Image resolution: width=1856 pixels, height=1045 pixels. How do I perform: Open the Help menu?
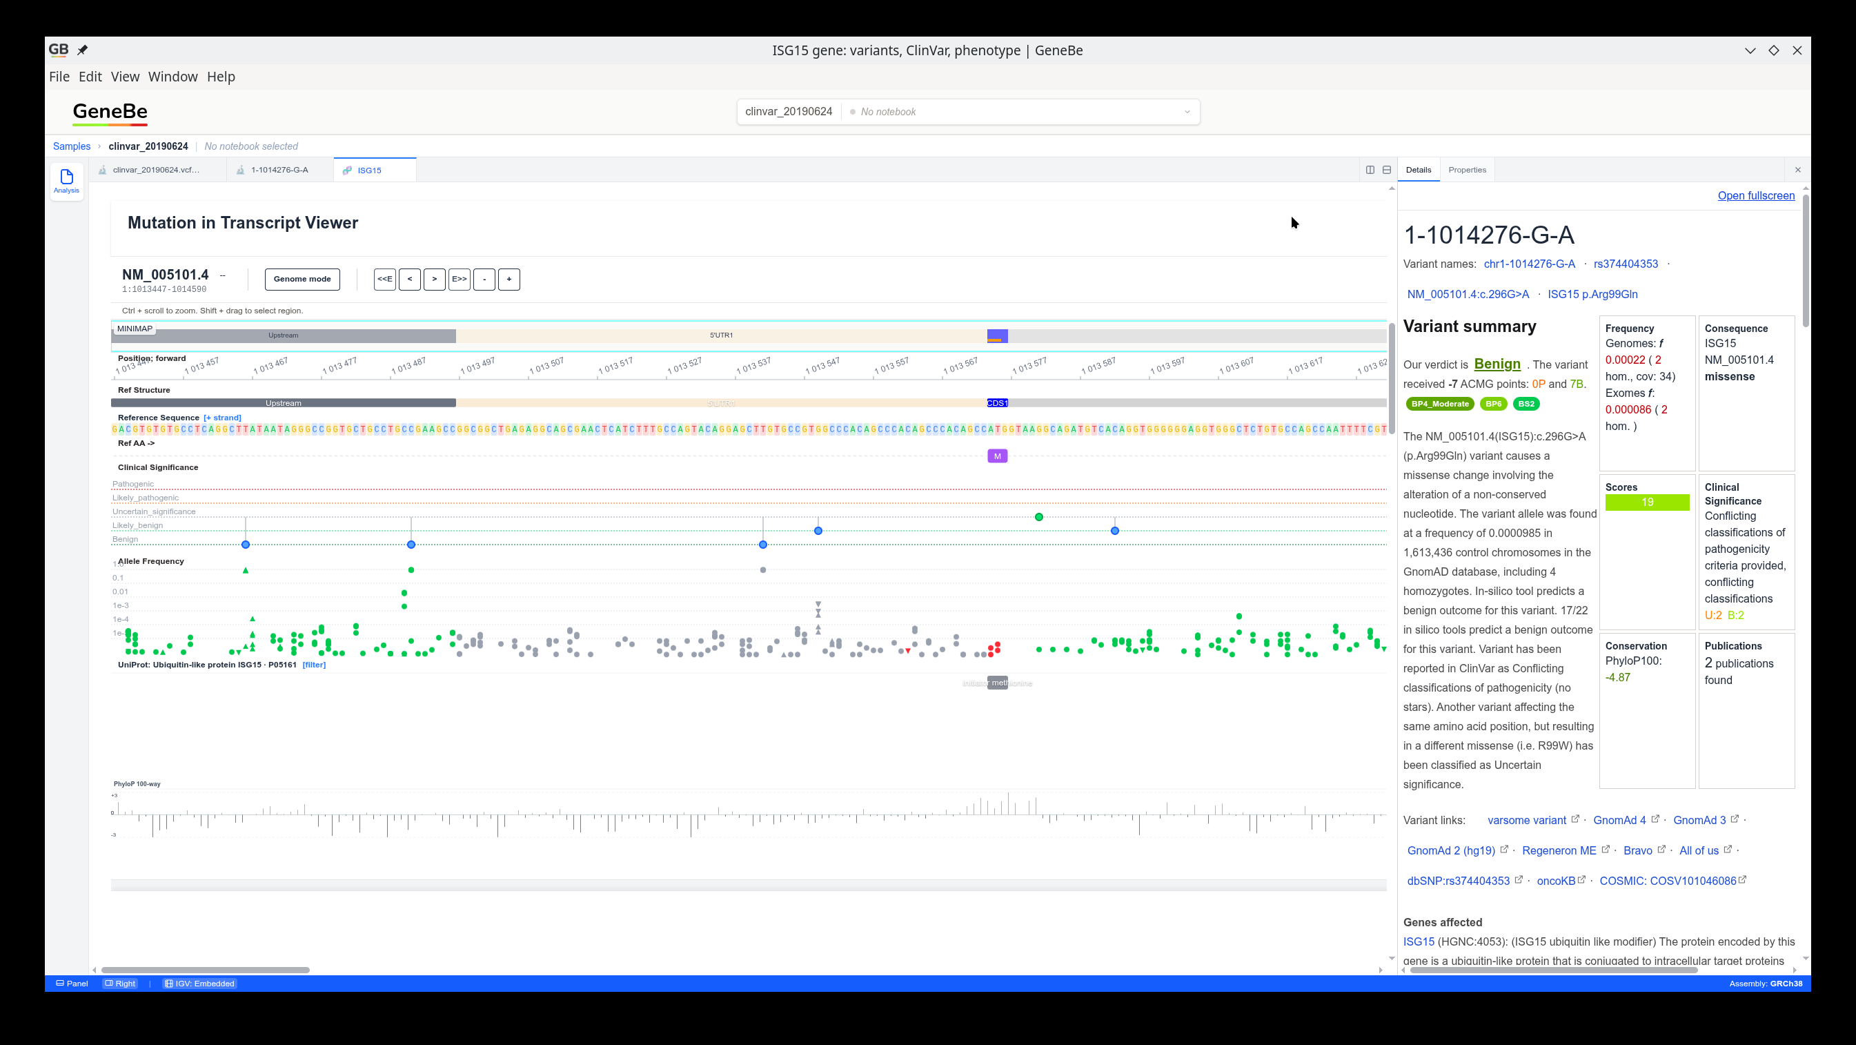click(221, 77)
